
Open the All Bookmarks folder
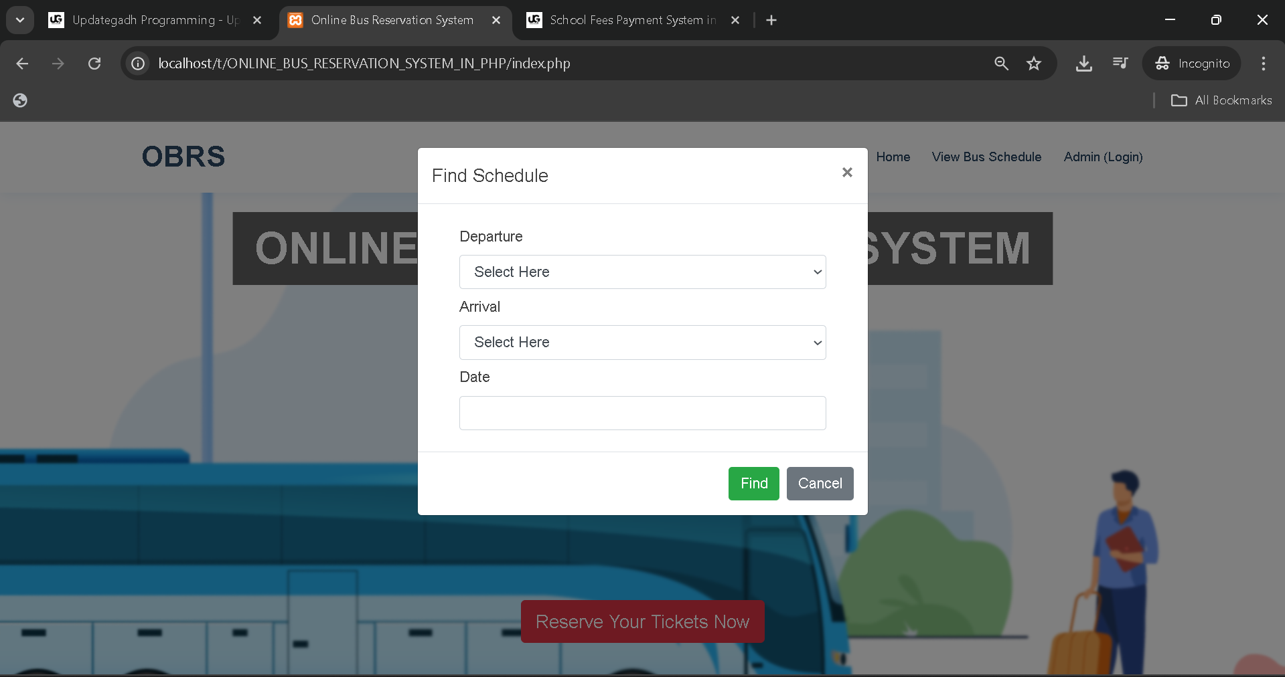coord(1221,100)
